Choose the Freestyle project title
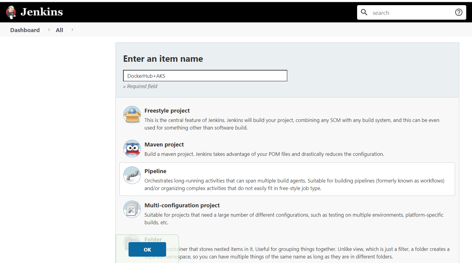 (167, 111)
